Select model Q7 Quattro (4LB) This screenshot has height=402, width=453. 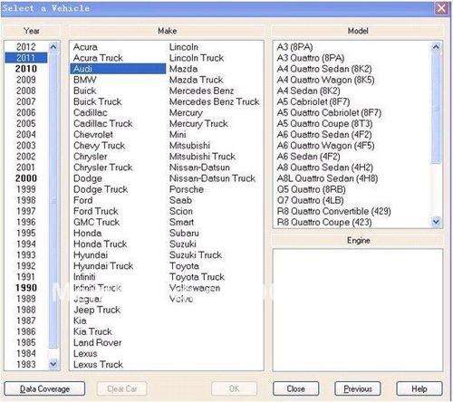pos(310,200)
